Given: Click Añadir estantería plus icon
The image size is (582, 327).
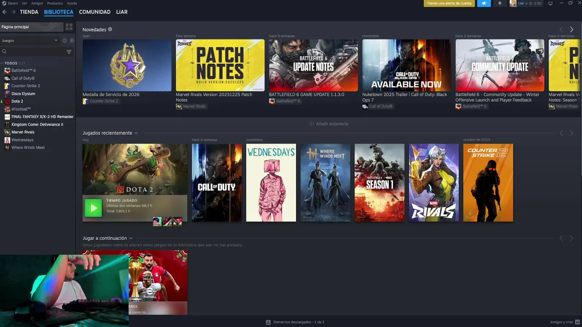Looking at the screenshot, I should [311, 124].
